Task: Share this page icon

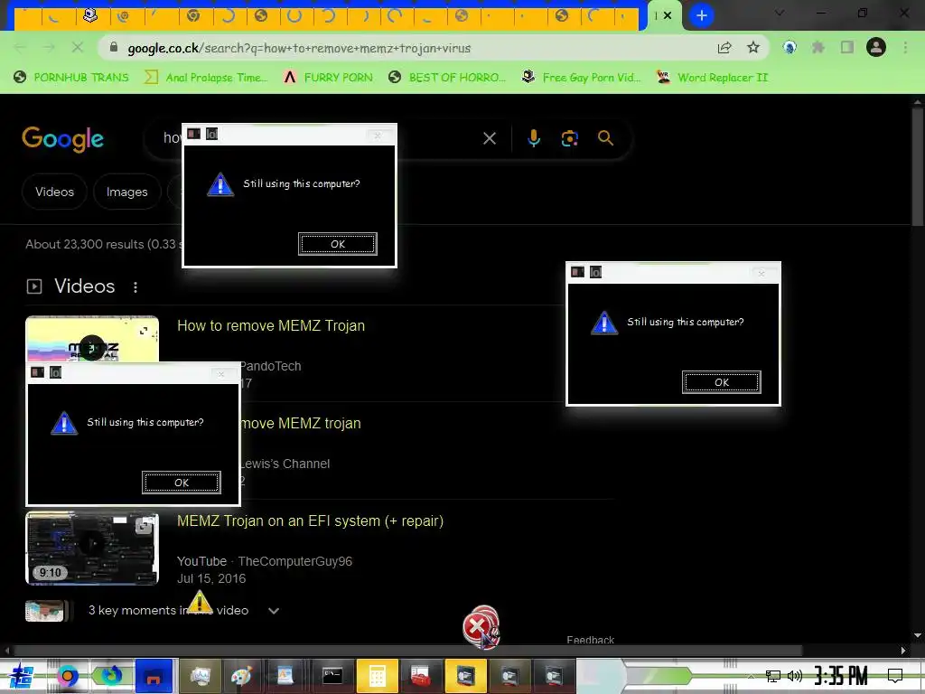Action: point(724,47)
